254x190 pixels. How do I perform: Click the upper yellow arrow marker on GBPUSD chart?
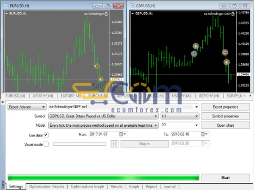tap(196, 46)
